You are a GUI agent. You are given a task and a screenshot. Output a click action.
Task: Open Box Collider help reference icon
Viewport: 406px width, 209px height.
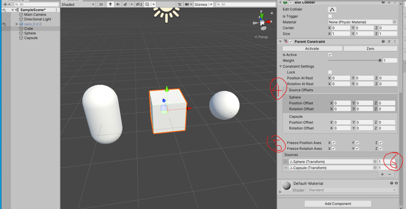383,2
